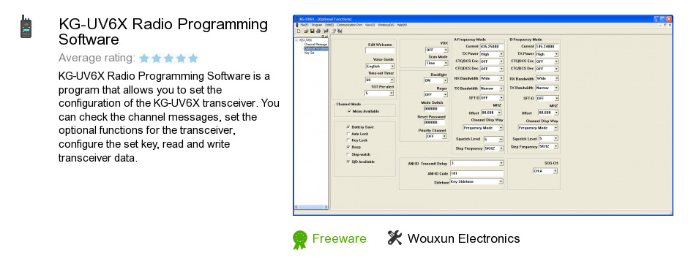Click the tools icon beside Wouxun Electronics

[x=395, y=238]
